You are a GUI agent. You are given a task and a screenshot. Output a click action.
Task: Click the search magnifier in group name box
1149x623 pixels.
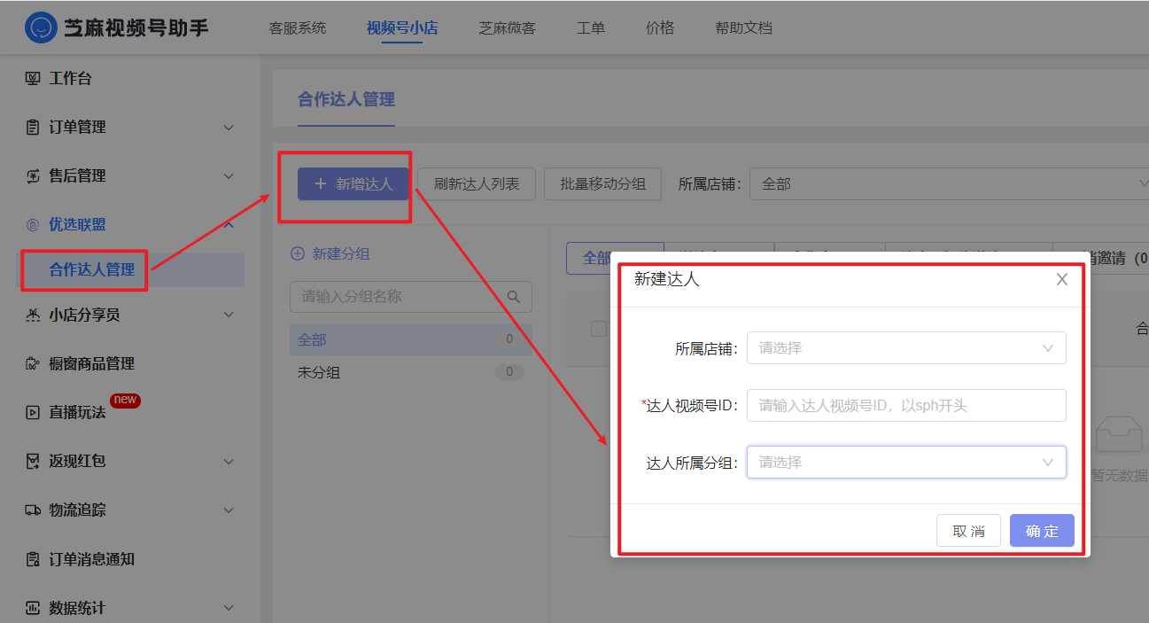[x=513, y=296]
